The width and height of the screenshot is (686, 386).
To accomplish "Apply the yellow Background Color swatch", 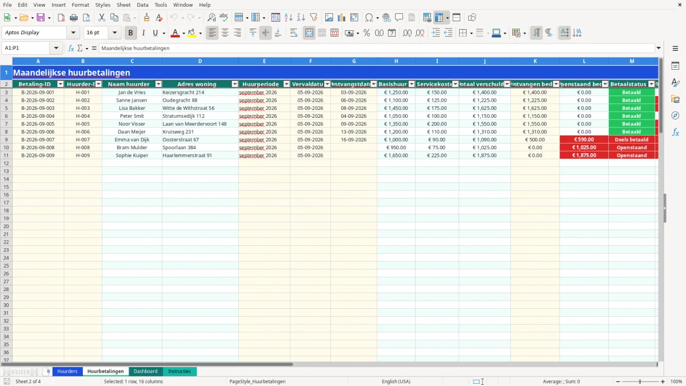I will tap(192, 33).
